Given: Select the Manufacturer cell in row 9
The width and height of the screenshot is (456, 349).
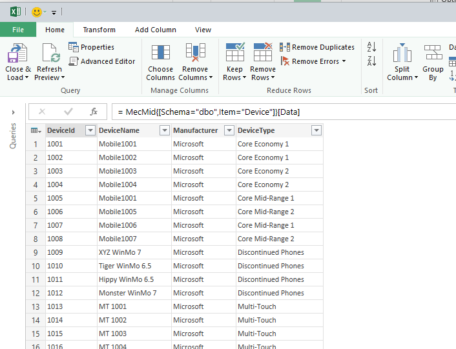Looking at the screenshot, I should [203, 252].
